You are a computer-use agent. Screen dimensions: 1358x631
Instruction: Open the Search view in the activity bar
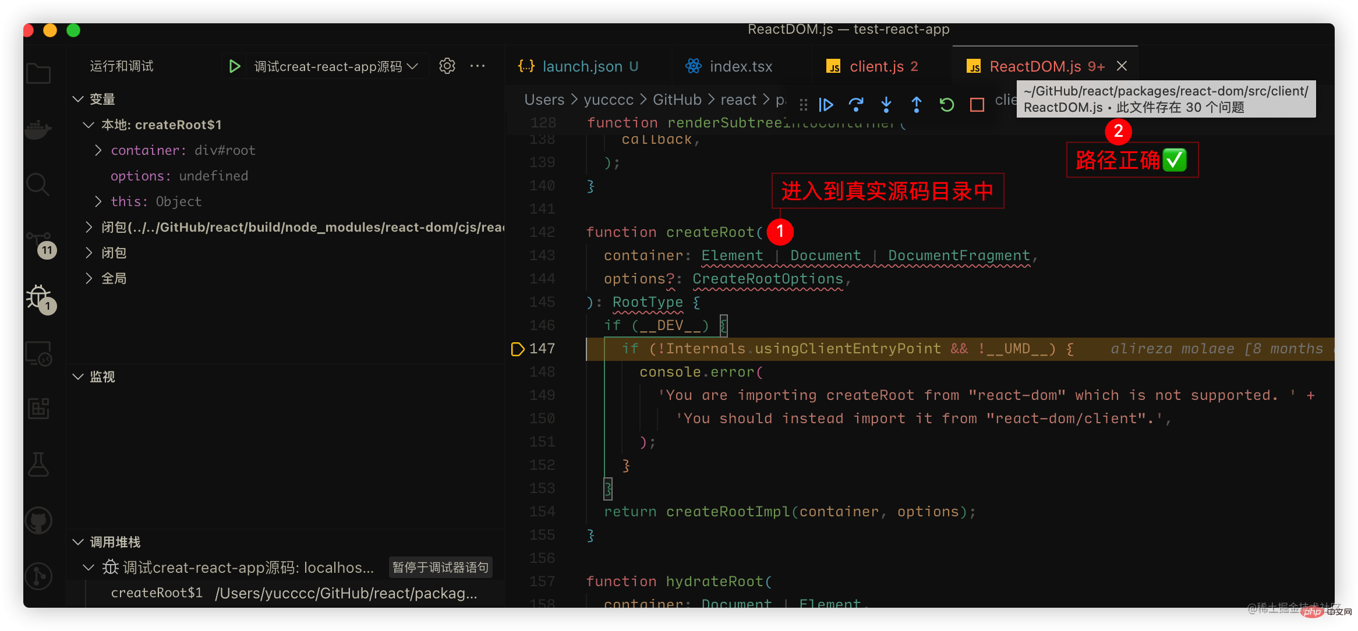pos(38,185)
